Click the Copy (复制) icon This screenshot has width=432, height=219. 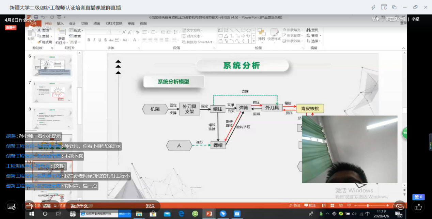point(44,36)
